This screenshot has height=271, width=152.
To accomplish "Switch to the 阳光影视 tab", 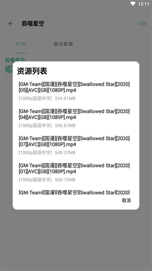I will tap(63, 44).
